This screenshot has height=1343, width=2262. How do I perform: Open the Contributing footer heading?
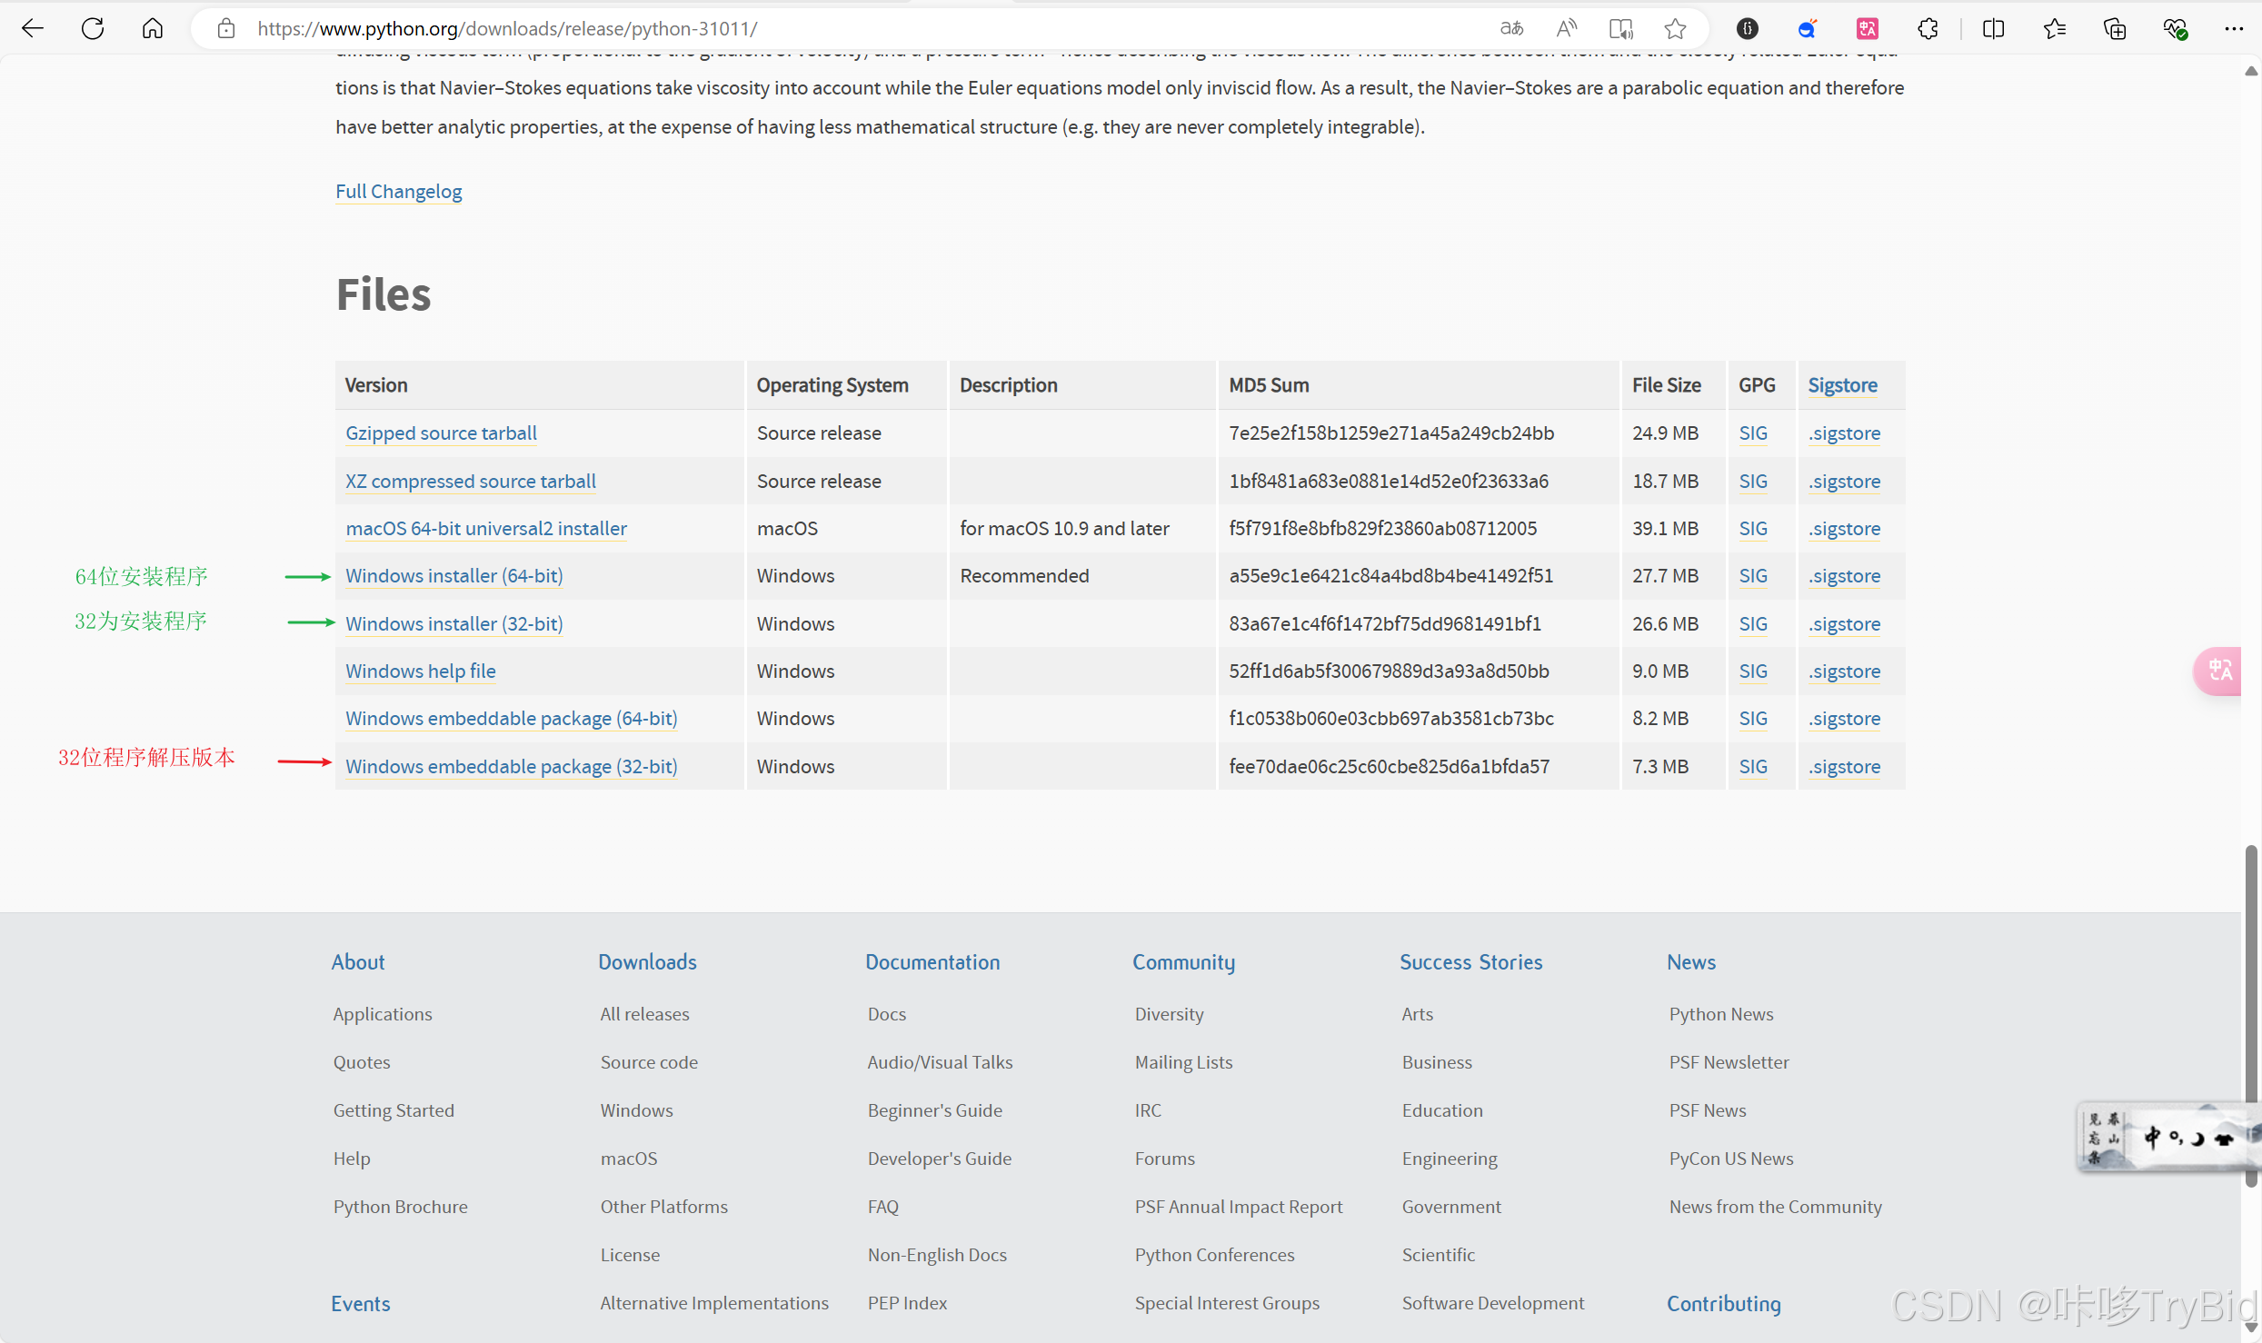click(1723, 1303)
